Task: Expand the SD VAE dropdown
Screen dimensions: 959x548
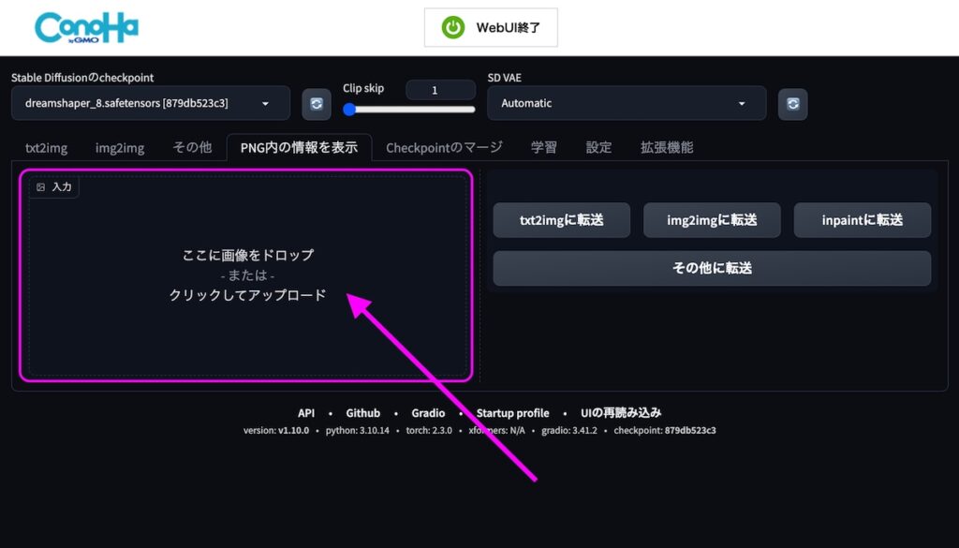Action: 626,103
